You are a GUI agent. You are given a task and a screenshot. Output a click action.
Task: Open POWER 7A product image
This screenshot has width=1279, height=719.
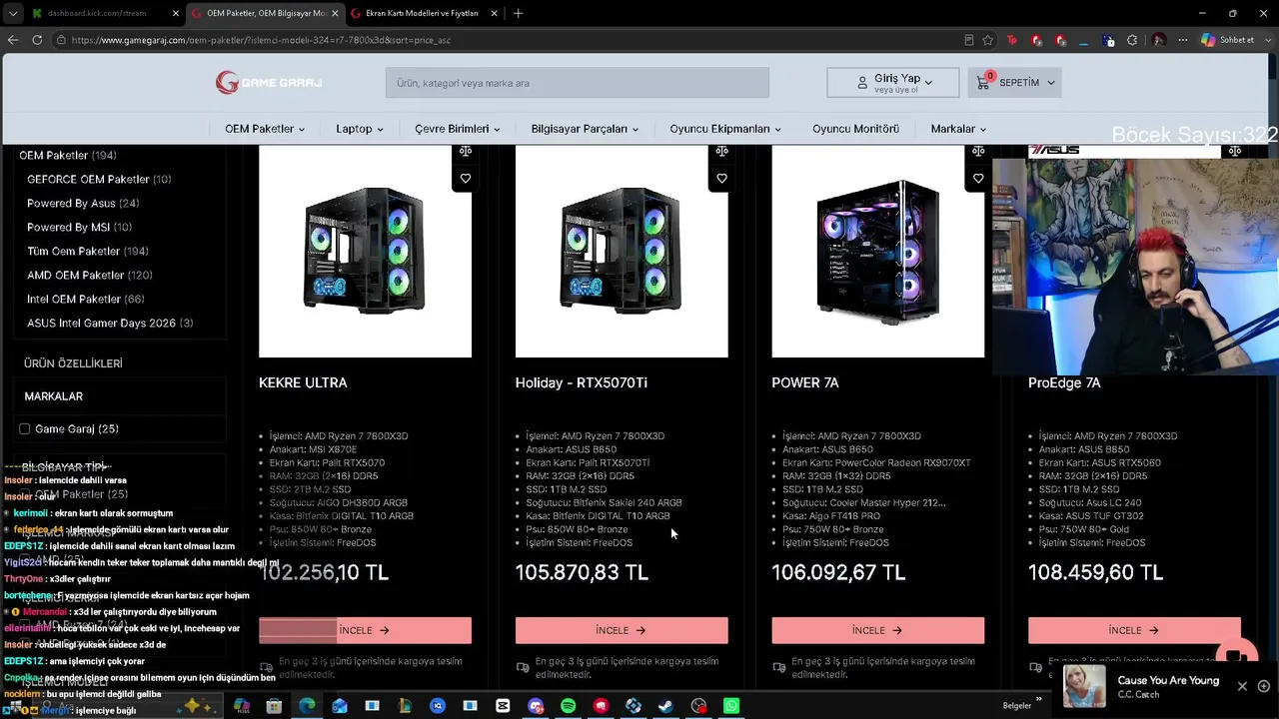coord(877,252)
